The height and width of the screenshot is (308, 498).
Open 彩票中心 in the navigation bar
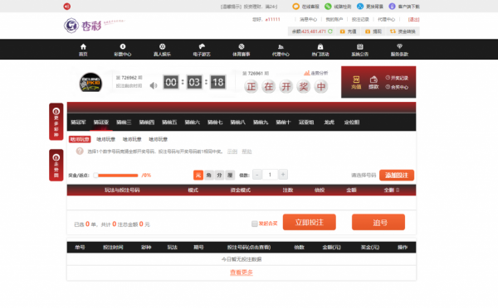[x=123, y=50]
